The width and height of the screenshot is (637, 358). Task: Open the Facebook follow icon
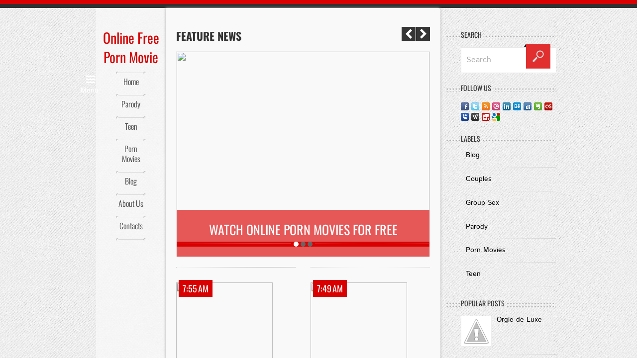465,106
